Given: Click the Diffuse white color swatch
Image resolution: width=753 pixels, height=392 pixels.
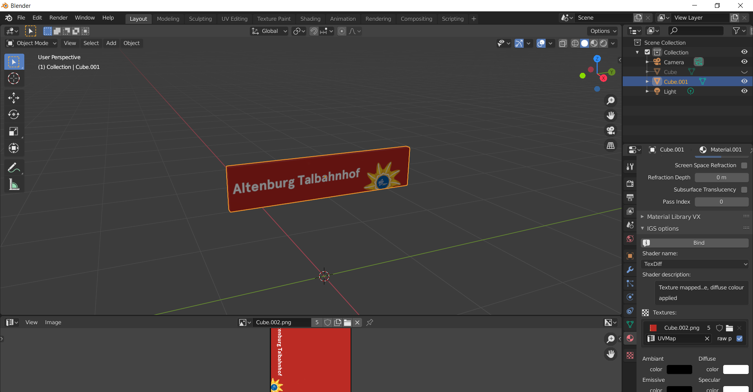Looking at the screenshot, I should pyautogui.click(x=735, y=369).
